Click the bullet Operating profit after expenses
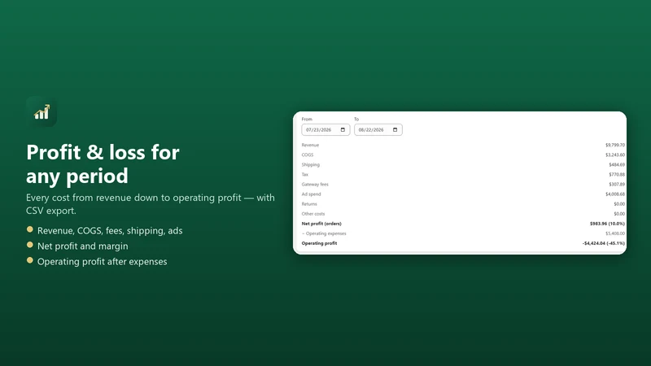This screenshot has height=366, width=651. [x=103, y=261]
